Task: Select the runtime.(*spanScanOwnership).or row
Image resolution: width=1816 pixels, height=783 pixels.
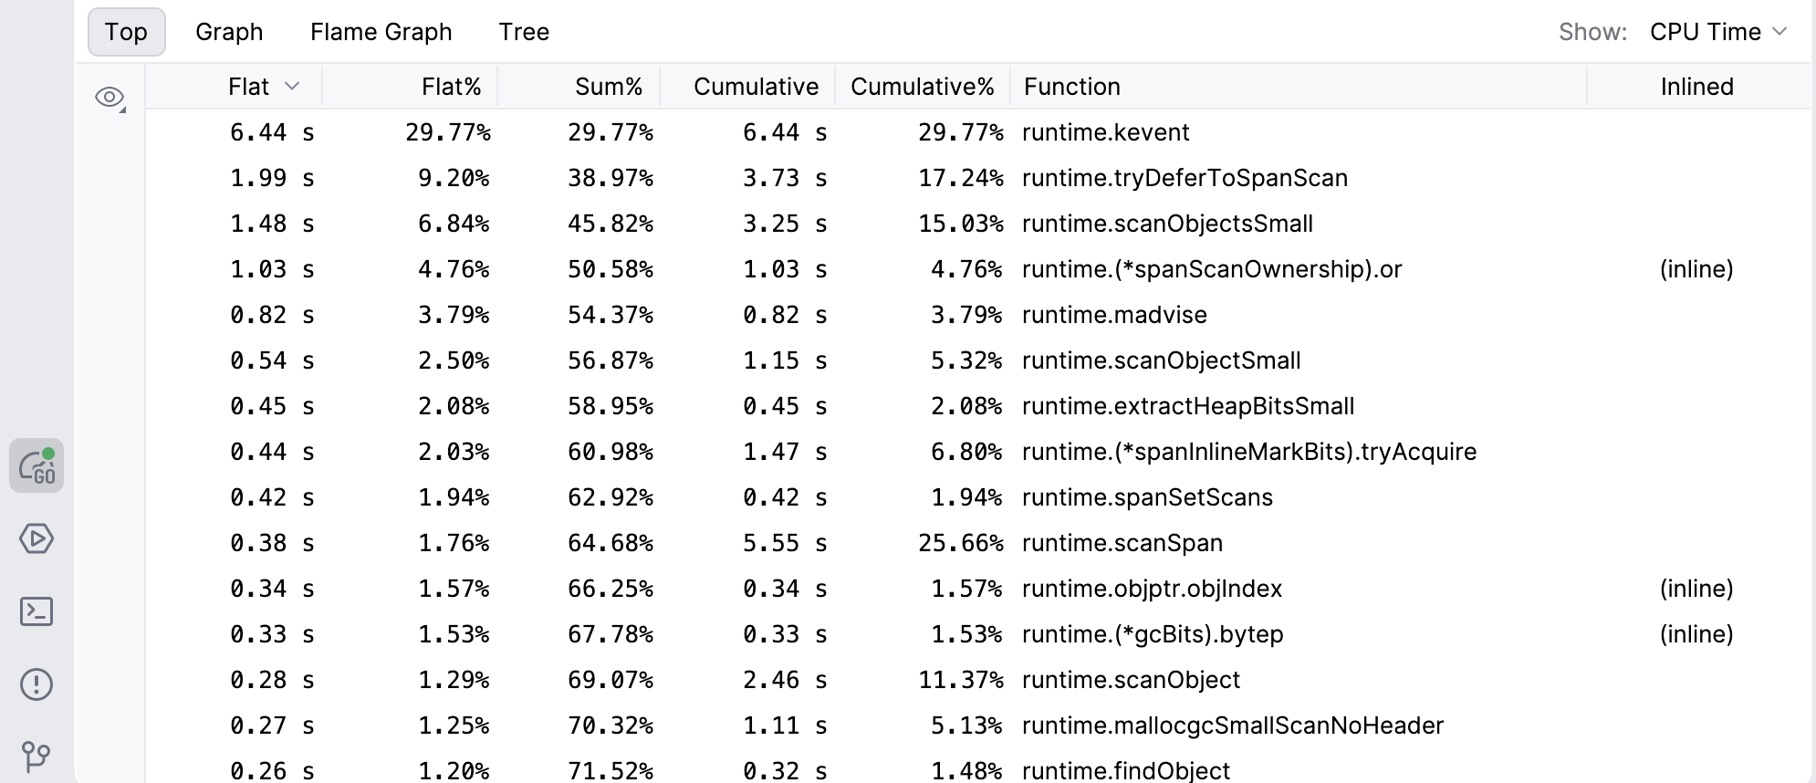Action: pos(976,269)
